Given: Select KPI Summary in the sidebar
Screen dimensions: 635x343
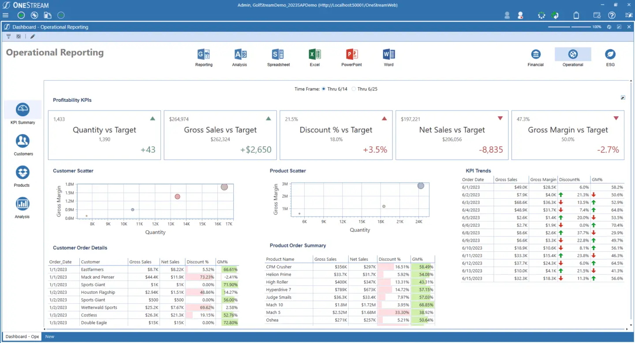Looking at the screenshot, I should coord(22,110).
